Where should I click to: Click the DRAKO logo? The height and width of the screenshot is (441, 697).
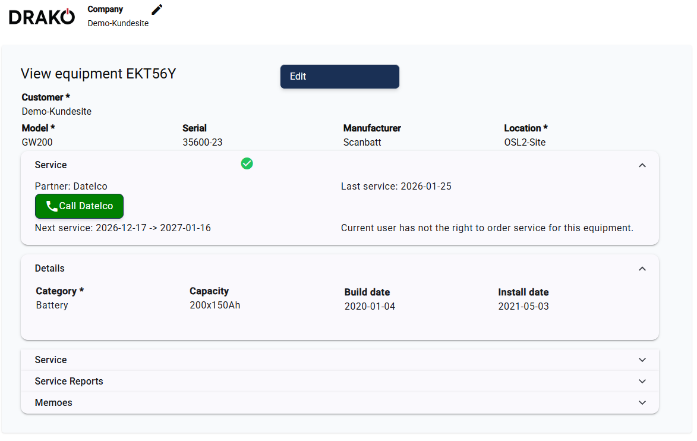(42, 17)
